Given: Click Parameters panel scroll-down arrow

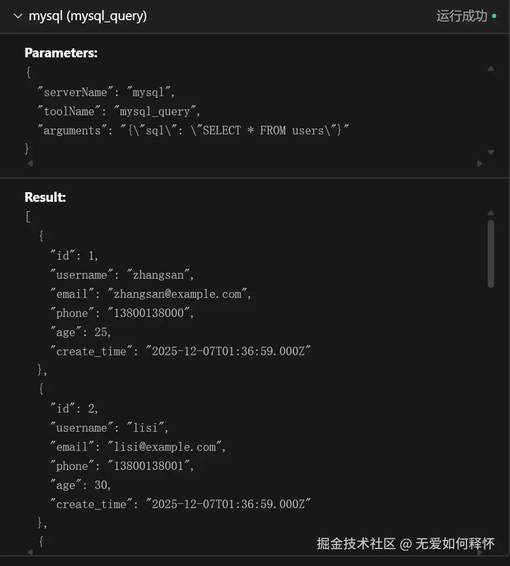Looking at the screenshot, I should click(x=491, y=152).
